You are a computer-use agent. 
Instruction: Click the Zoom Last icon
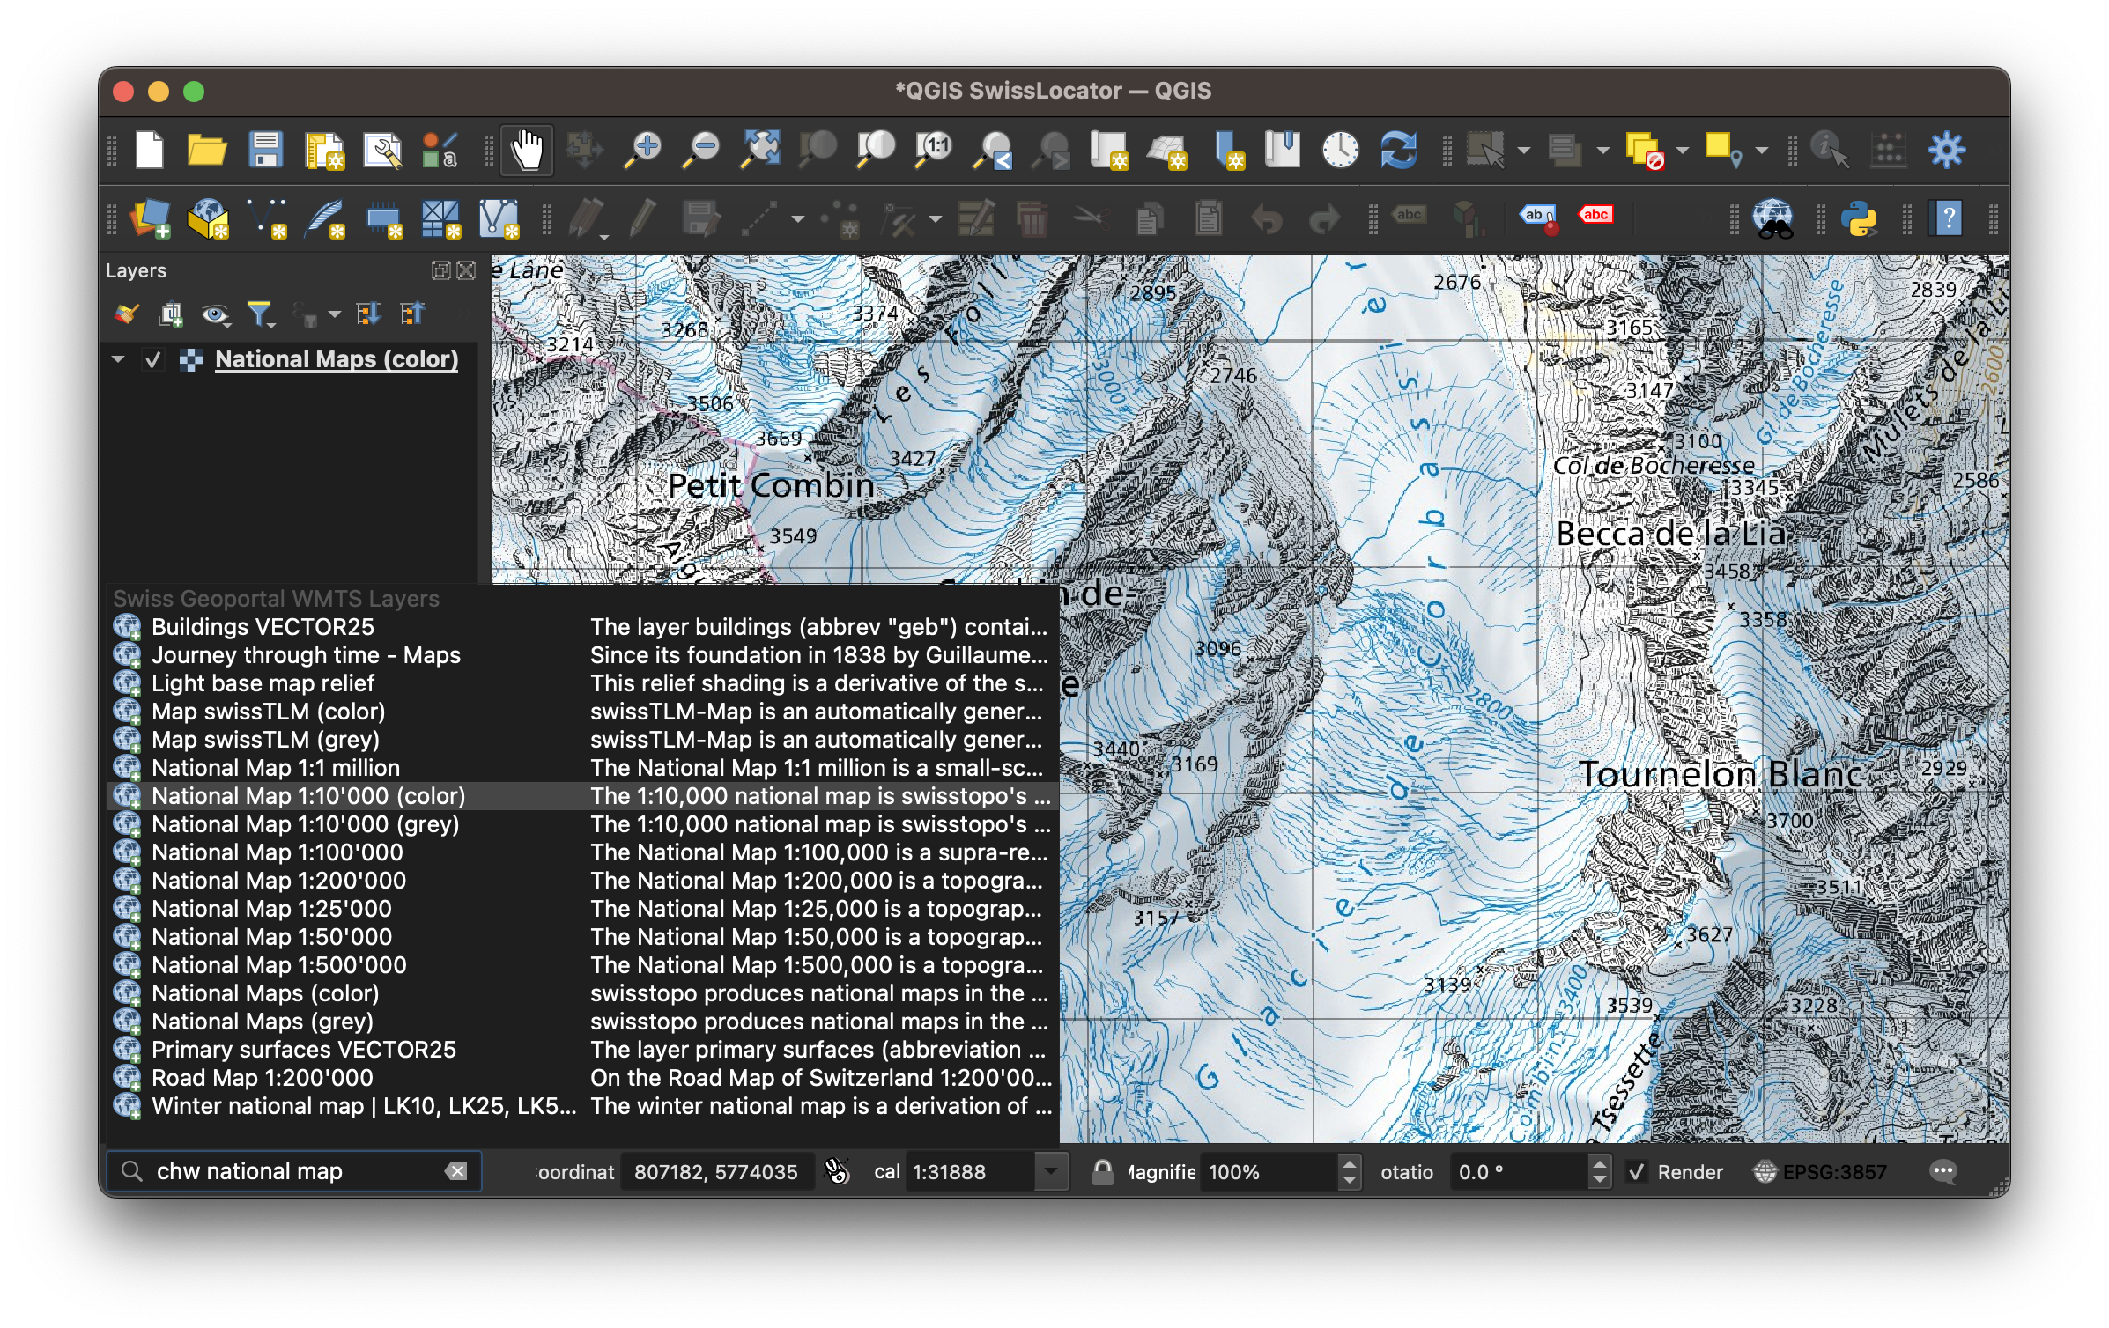pyautogui.click(x=993, y=150)
